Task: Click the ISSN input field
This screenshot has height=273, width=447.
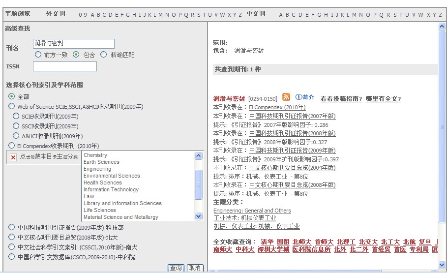Action: click(x=65, y=66)
